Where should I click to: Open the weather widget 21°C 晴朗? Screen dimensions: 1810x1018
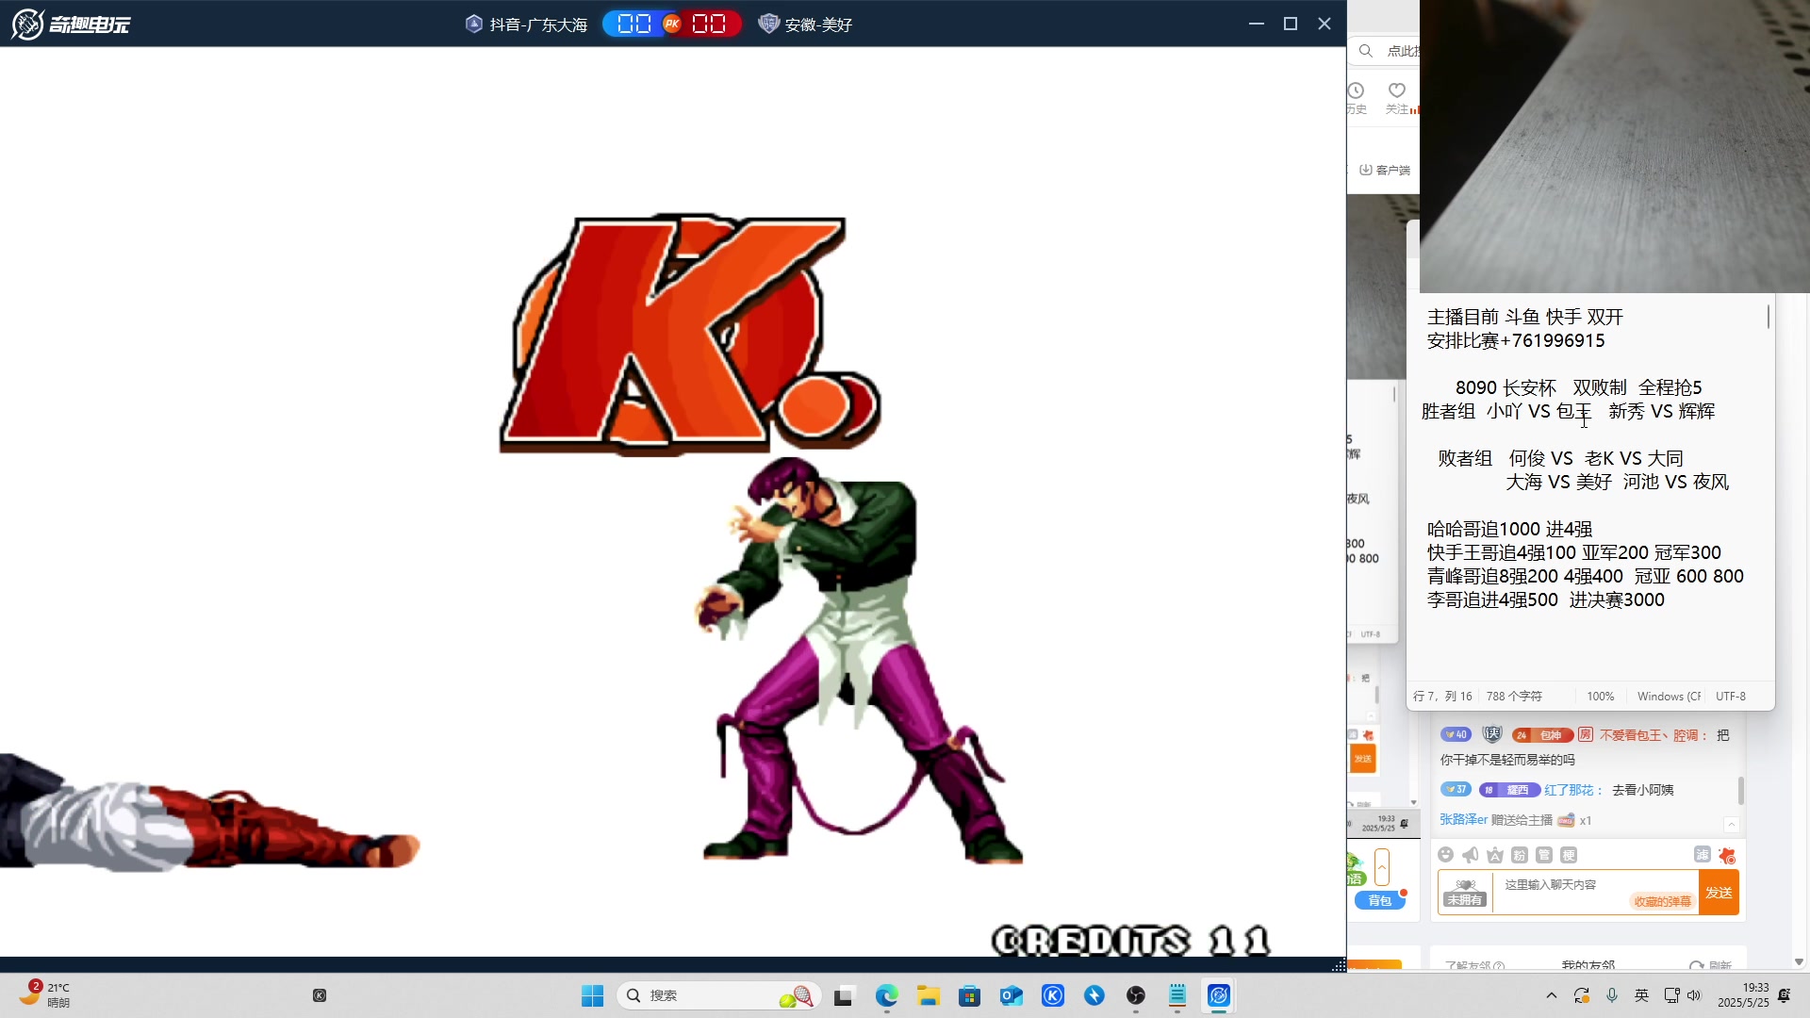45,994
